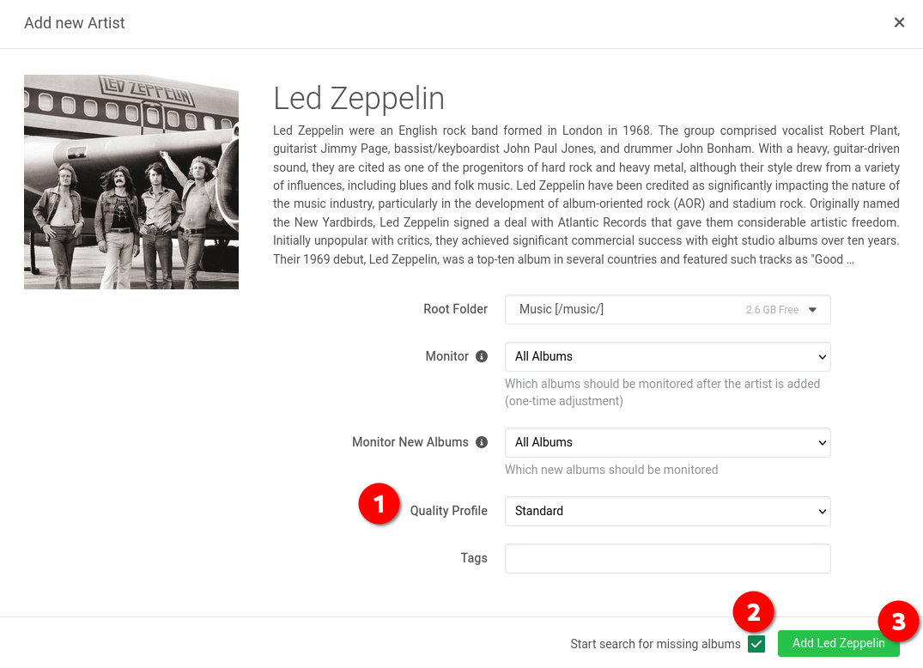This screenshot has width=923, height=668.
Task: Click the Add Led Zeppelin button
Action: tap(838, 643)
